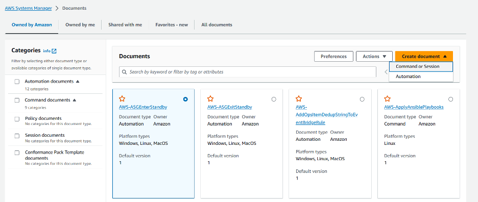The image size is (478, 202).
Task: Open AWS-AddOpsItemDedupStringToEventBridgeRule link
Action: tap(326, 115)
